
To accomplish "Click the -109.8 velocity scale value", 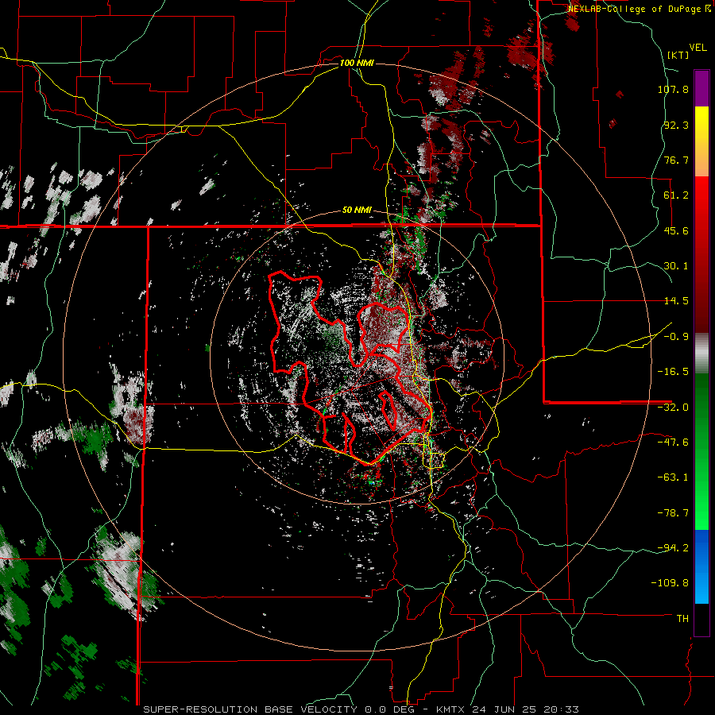I will [671, 583].
